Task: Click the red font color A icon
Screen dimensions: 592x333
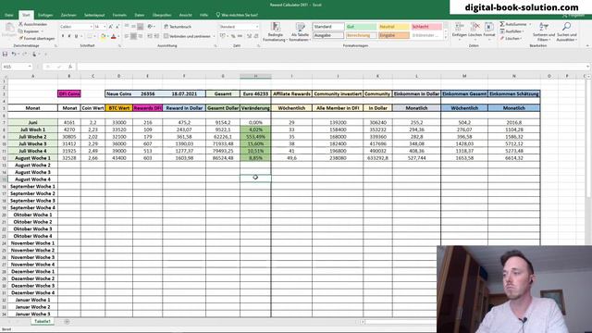Action: click(x=113, y=36)
